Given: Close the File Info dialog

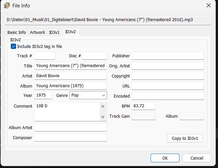Looking at the screenshot, I should pyautogui.click(x=209, y=6).
